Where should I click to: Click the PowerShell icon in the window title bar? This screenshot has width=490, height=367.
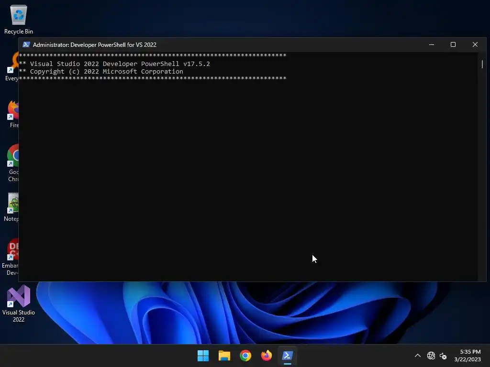coord(26,44)
